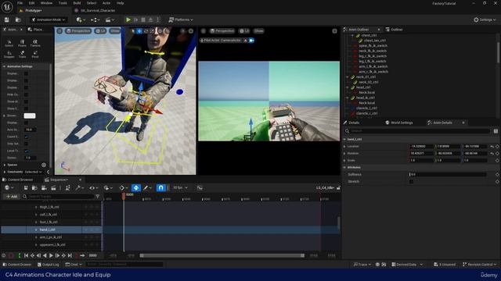
Task: Toggle the Stretch checkbox in Attributes
Action: 411,182
